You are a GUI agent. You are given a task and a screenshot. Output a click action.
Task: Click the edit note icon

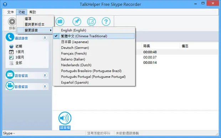(x=91, y=22)
